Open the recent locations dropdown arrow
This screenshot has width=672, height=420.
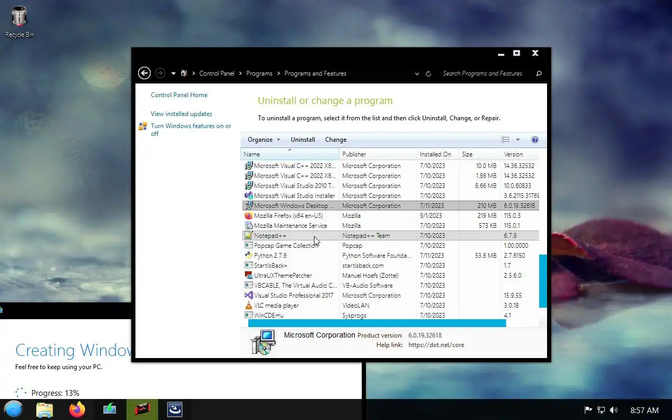[173, 73]
